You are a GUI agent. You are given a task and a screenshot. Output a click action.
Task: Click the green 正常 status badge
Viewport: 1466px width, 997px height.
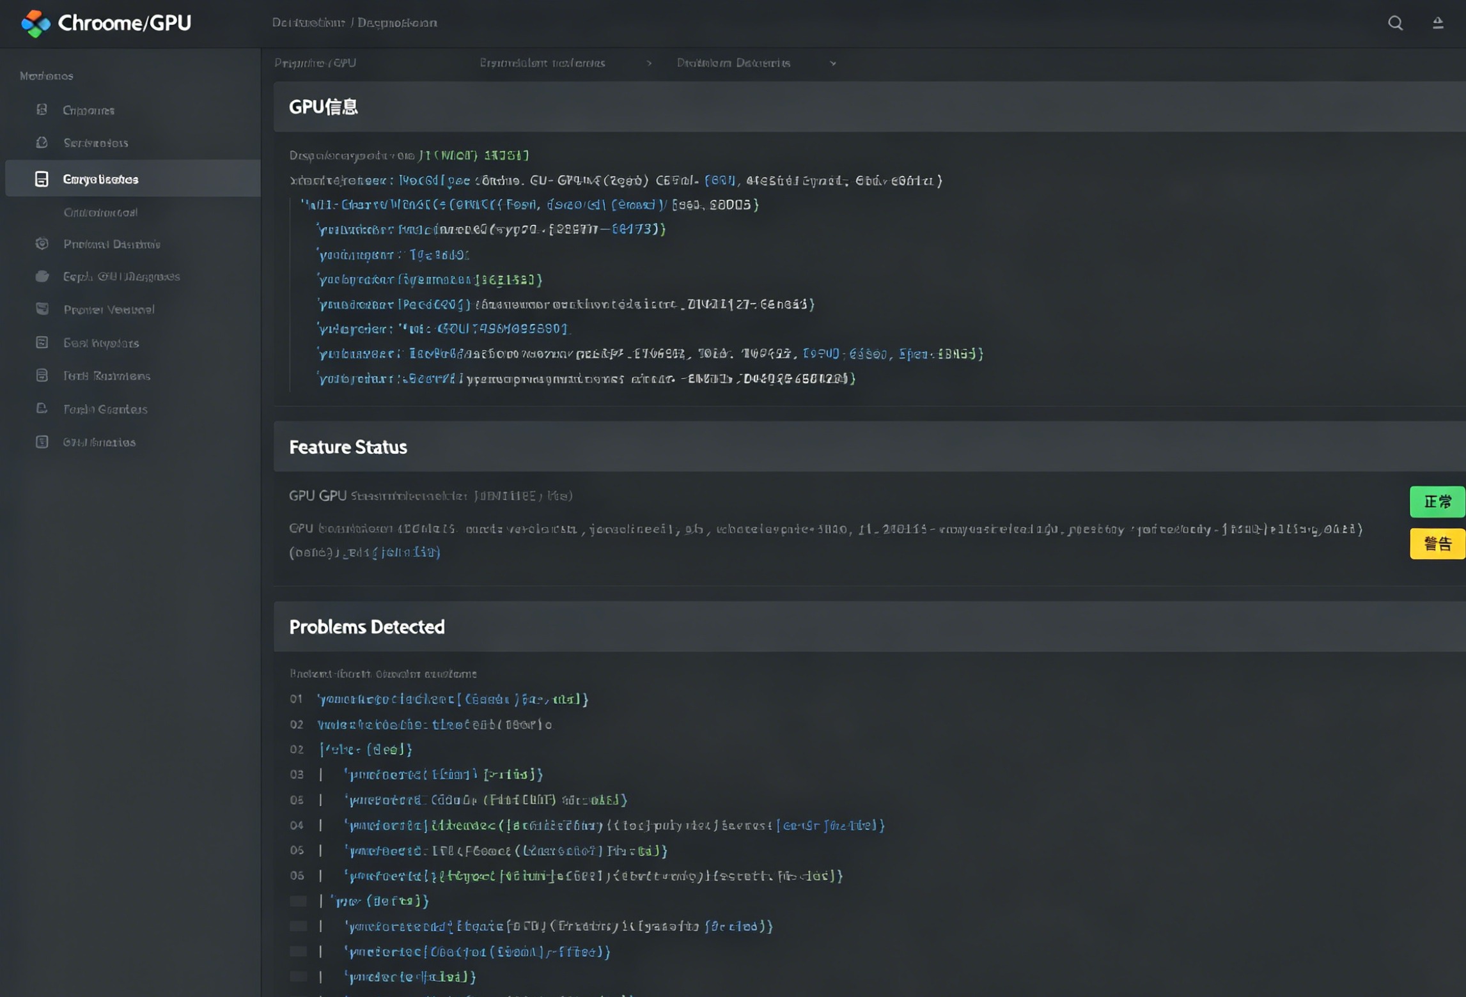[1437, 502]
